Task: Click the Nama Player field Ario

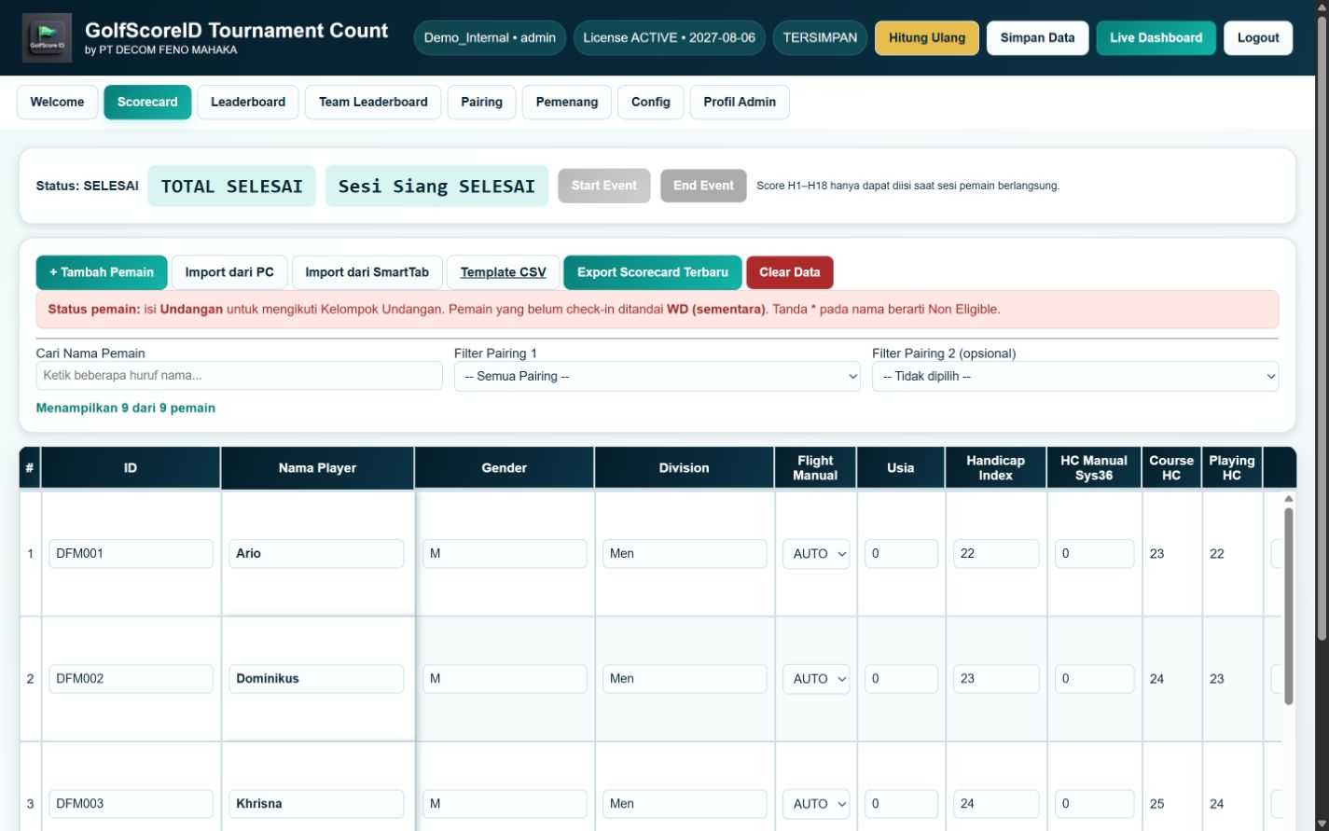Action: (316, 553)
